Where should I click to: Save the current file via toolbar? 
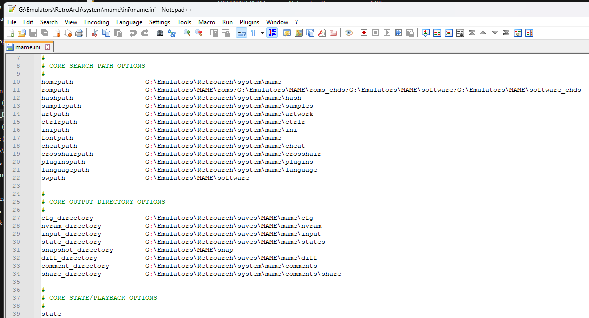point(33,33)
